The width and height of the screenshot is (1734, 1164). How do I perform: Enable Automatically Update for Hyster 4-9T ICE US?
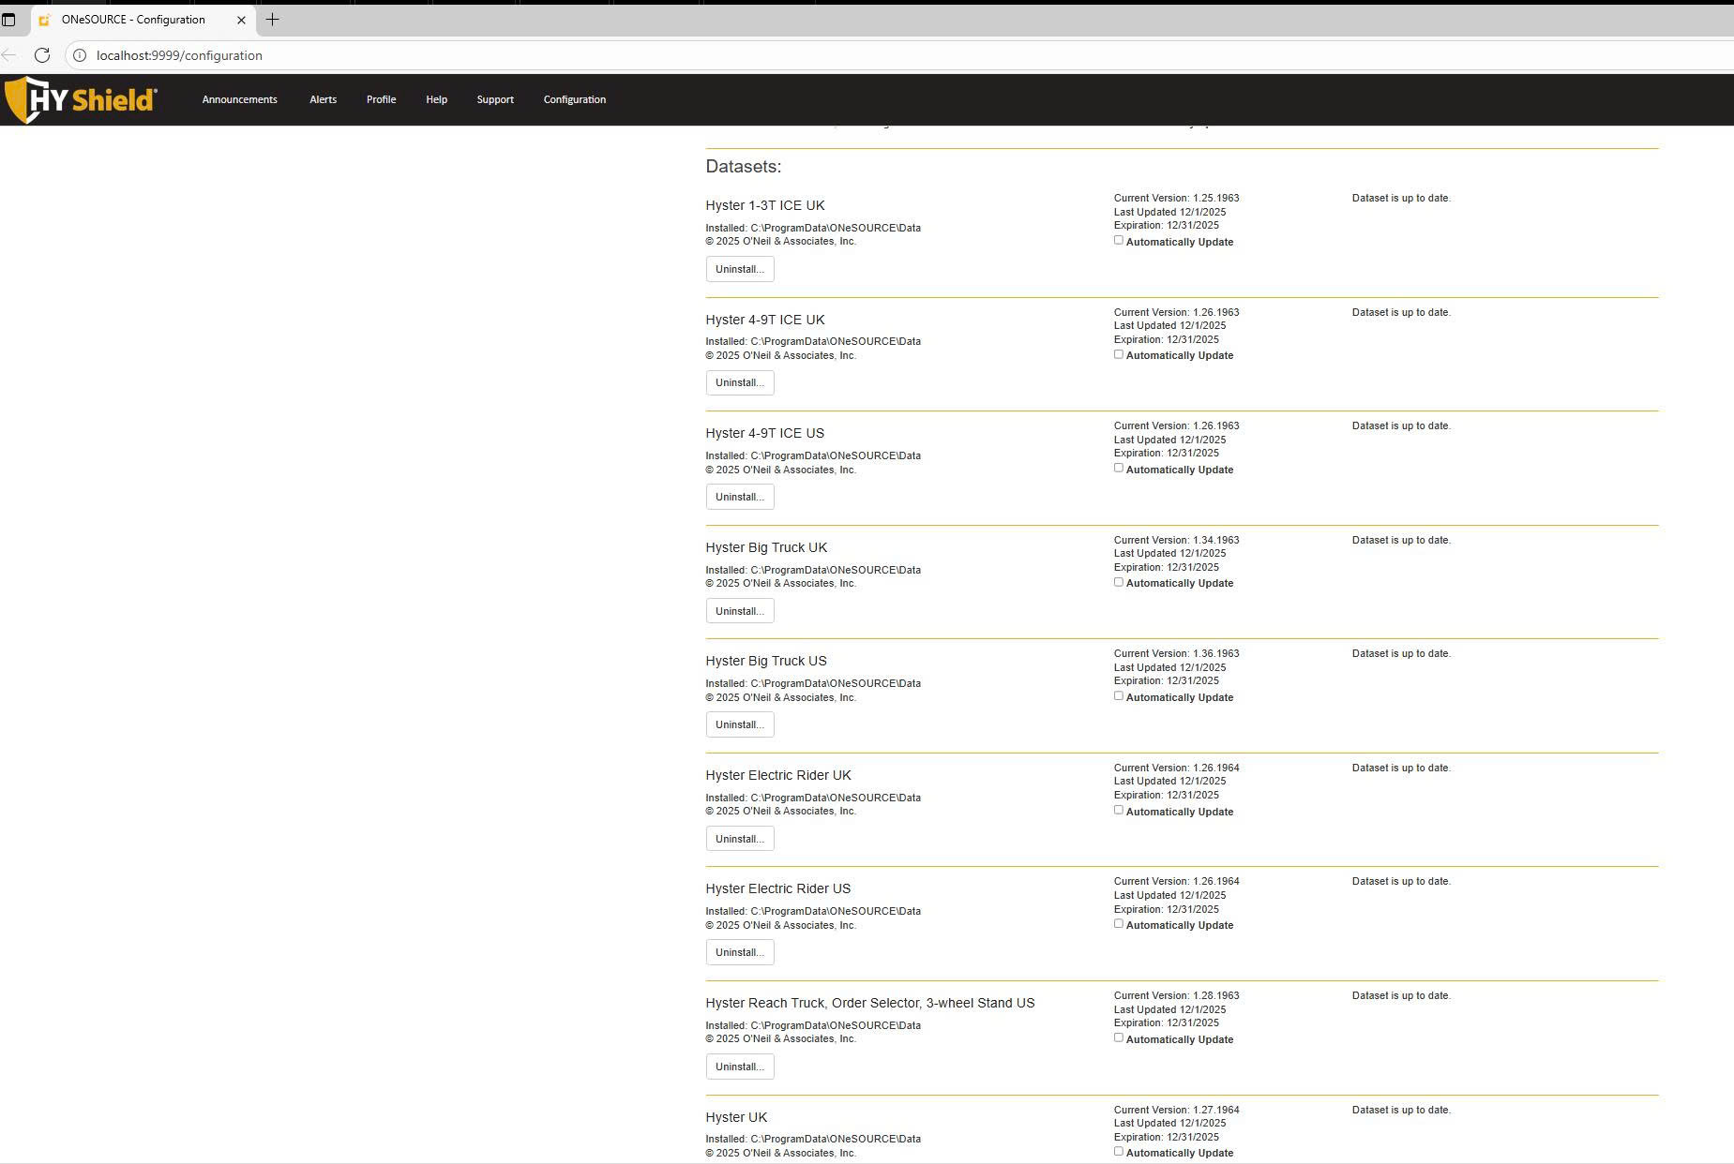pyautogui.click(x=1118, y=468)
